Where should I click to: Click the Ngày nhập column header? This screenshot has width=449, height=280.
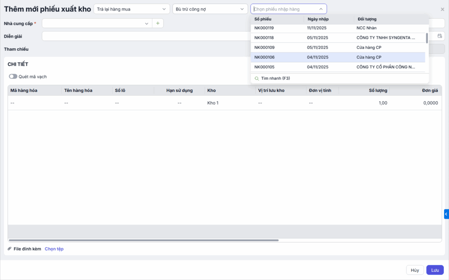click(x=329, y=19)
